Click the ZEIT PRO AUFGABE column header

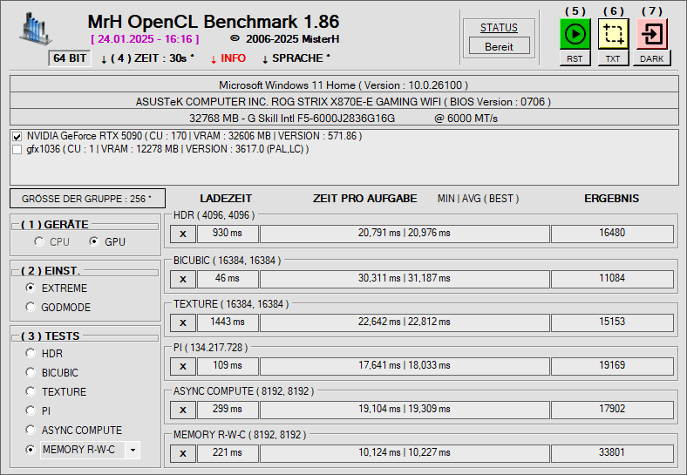click(x=365, y=199)
